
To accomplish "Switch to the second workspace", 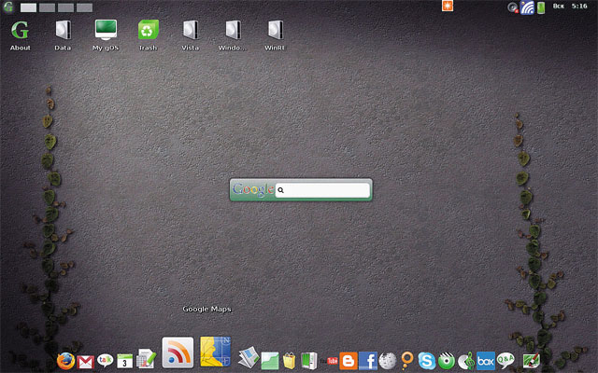I will click(x=47, y=7).
